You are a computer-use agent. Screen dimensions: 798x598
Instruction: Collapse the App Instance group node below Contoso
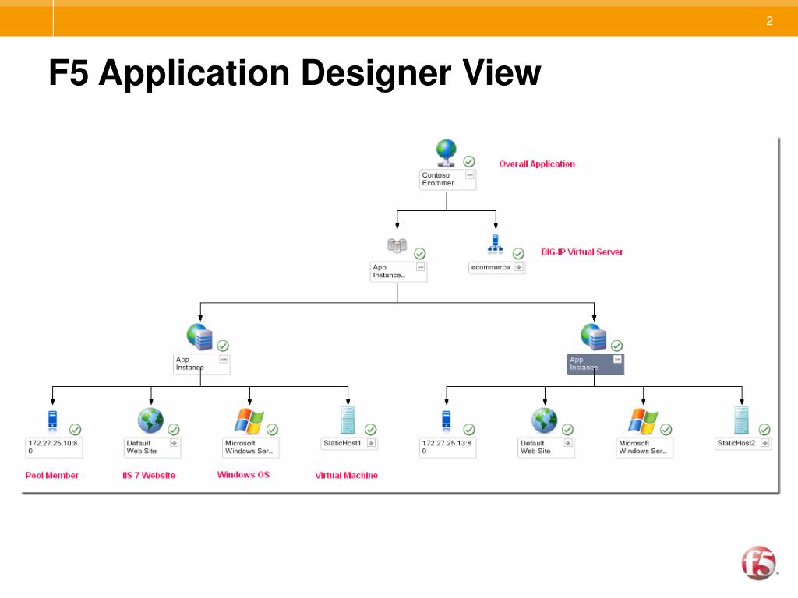tap(420, 267)
